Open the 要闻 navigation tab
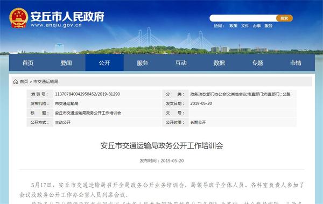The width and height of the screenshot is (323, 204). click(66, 63)
